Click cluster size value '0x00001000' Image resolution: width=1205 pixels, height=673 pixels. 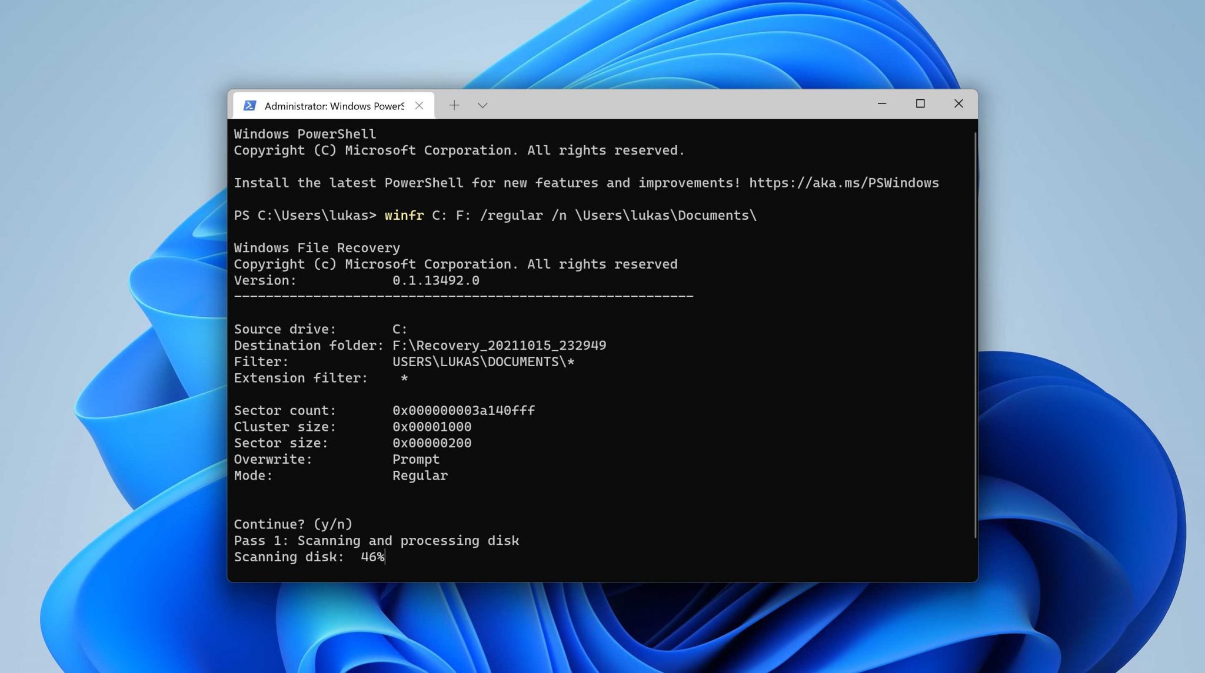click(x=432, y=427)
